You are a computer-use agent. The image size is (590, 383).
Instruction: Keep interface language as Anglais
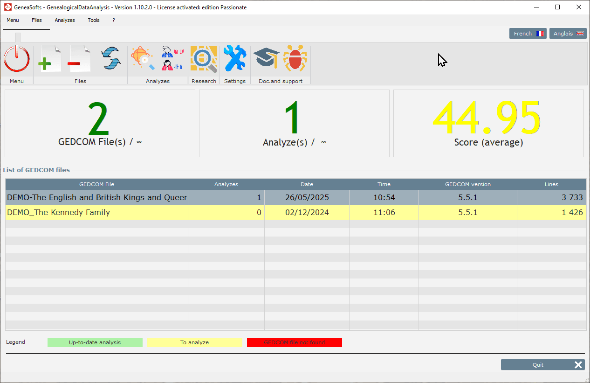coord(568,33)
